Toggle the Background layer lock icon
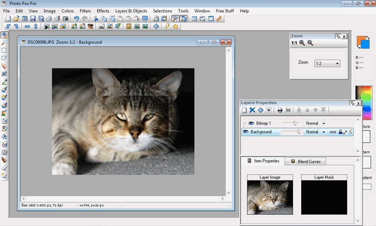Screen dimensions: 376x226 (340, 132)
